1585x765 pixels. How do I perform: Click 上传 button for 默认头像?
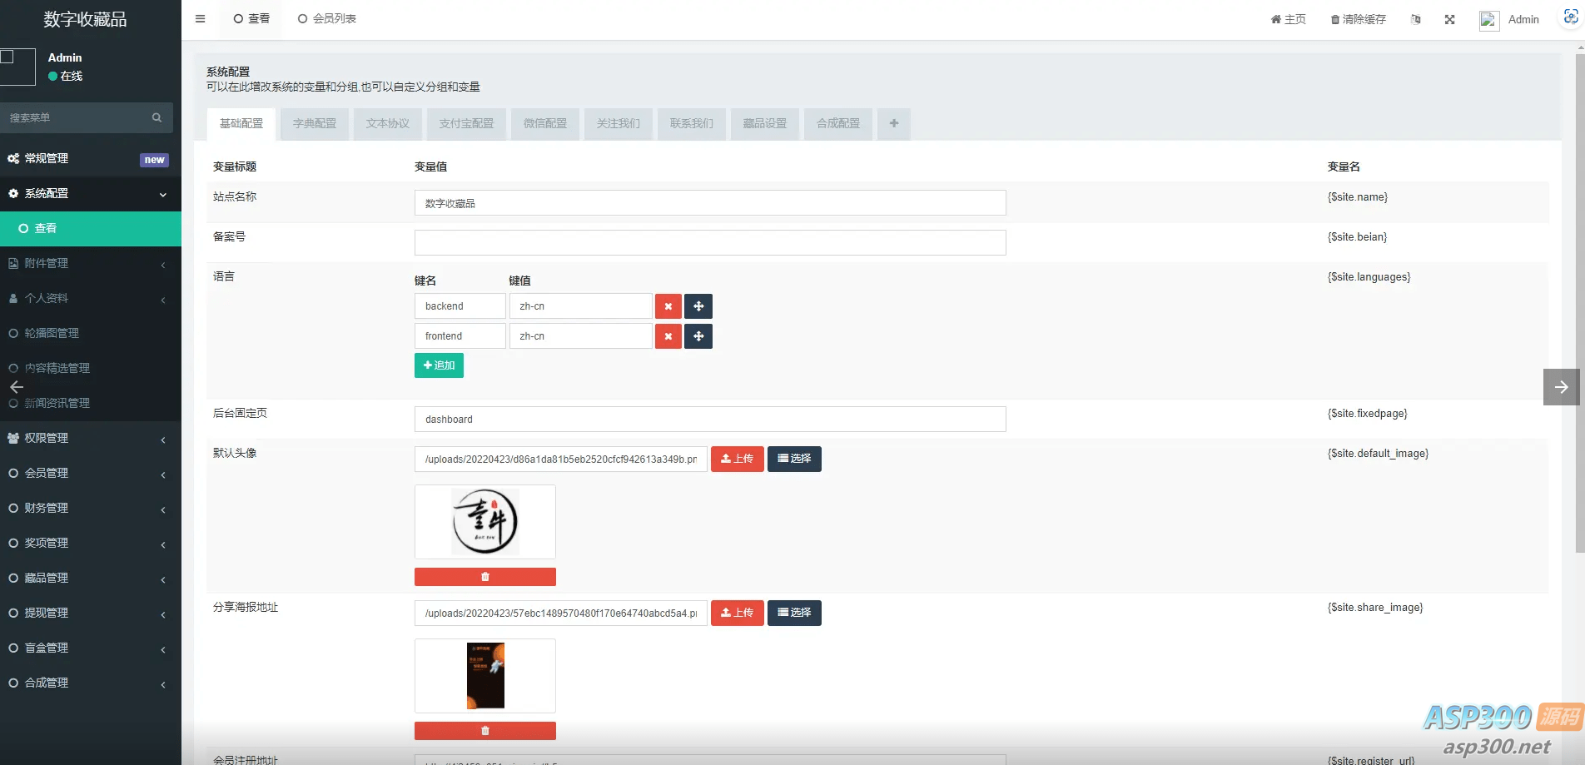(738, 459)
